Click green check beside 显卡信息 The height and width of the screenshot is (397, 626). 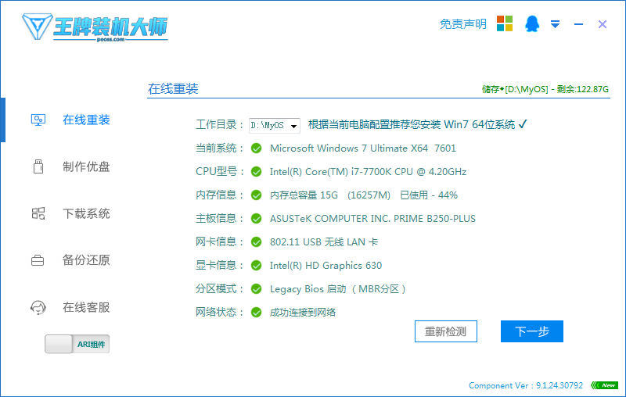(257, 266)
